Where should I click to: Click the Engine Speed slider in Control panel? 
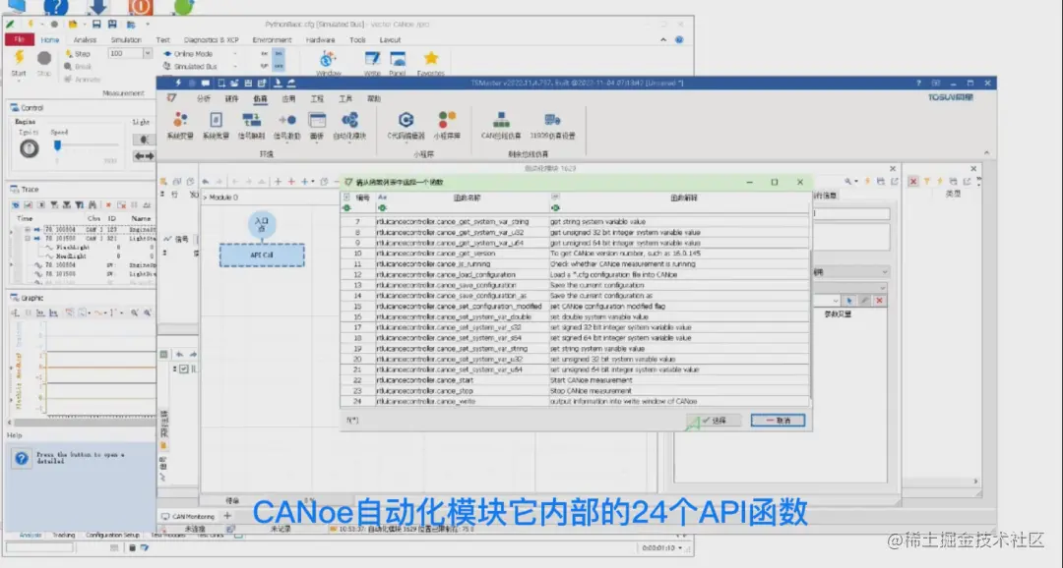coord(58,145)
